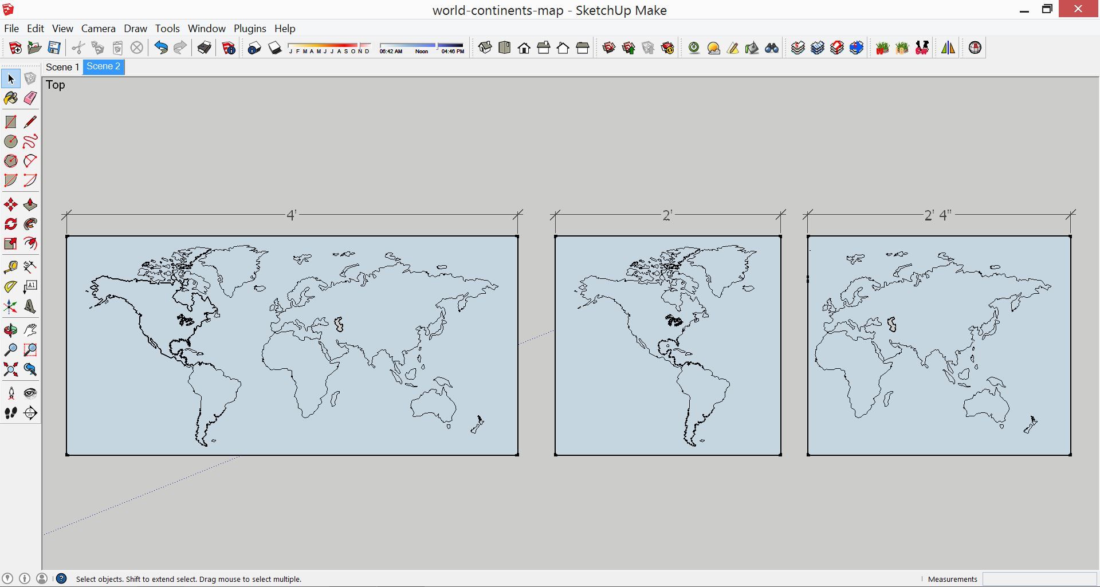
Task: Select the Eraser tool
Action: (30, 99)
